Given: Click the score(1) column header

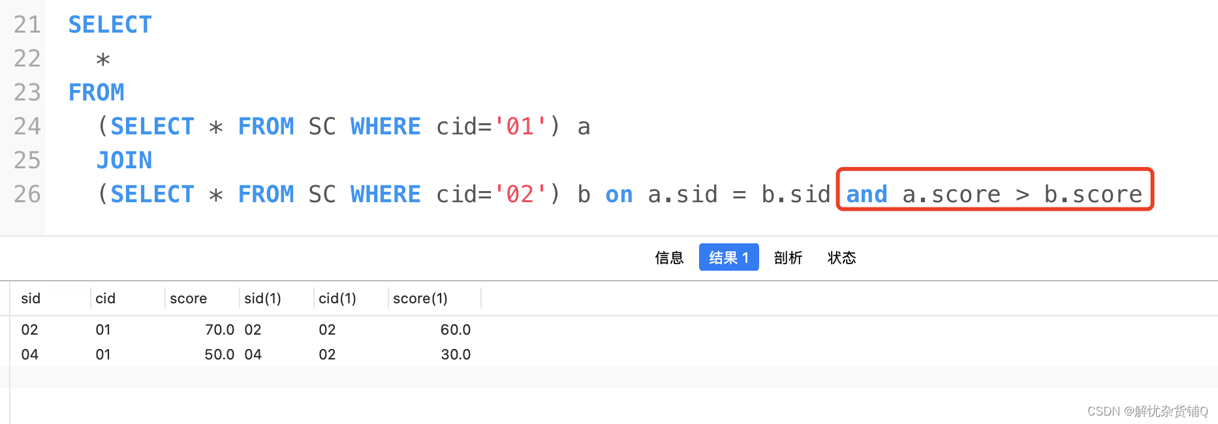Looking at the screenshot, I should coord(420,299).
